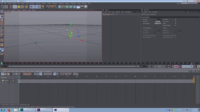Click the Key Value input field
The height and width of the screenshot is (112, 200).
(x=158, y=21)
